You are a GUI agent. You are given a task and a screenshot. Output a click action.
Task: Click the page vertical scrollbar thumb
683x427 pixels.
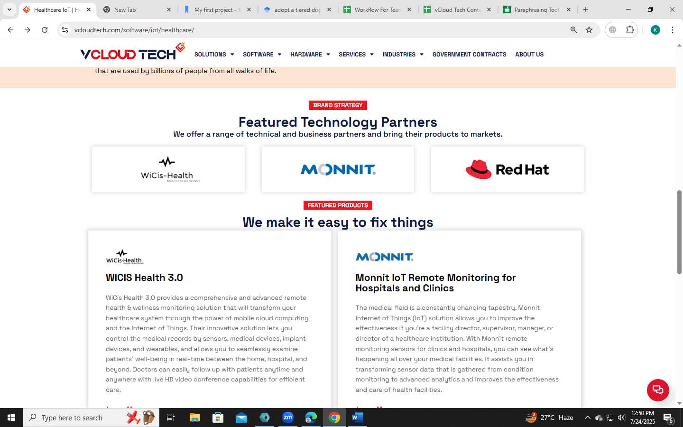click(679, 232)
